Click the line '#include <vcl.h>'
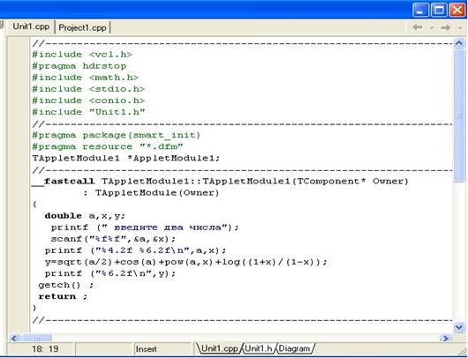 click(82, 55)
